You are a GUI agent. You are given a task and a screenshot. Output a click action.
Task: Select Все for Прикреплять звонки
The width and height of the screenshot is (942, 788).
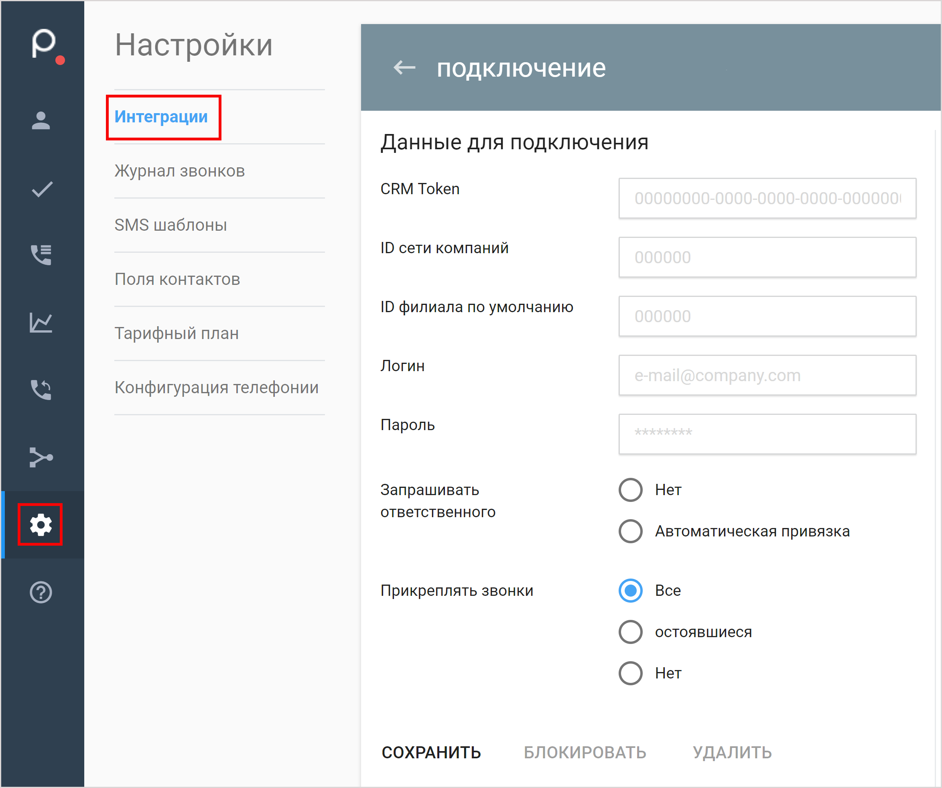pyautogui.click(x=630, y=590)
